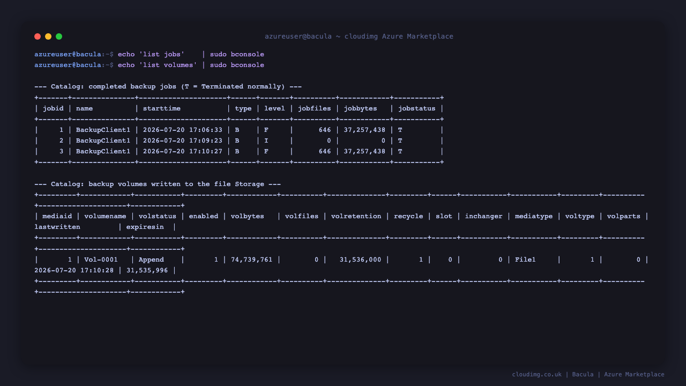Screen dimensions: 686x386
Task: Click last written '2026-07-20 17:10:28'
Action: 74,271
